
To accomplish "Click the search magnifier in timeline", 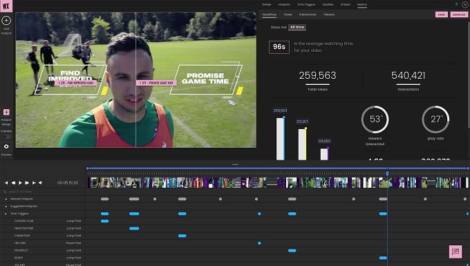I will pyautogui.click(x=5, y=191).
